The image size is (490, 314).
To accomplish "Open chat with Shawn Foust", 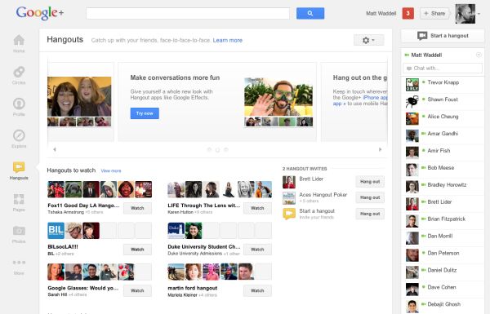I will [443, 102].
